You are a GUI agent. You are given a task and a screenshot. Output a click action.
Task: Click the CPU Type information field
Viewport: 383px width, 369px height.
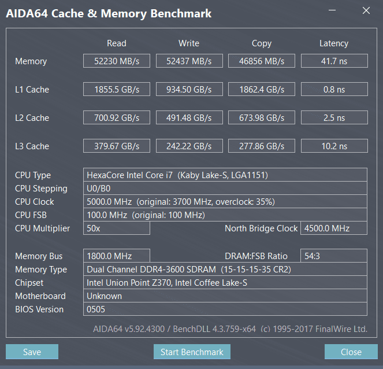(225, 175)
